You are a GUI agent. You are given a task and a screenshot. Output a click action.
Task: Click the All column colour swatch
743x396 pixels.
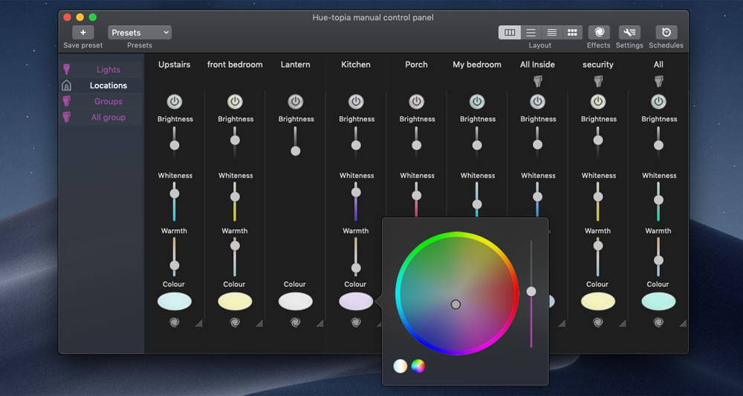(658, 301)
